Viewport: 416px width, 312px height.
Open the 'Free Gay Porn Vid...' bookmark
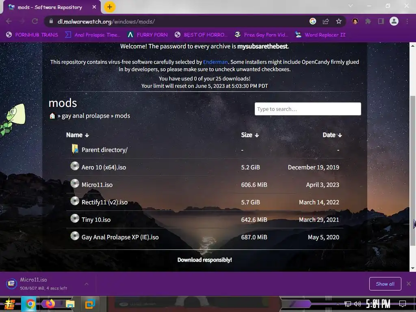[262, 35]
